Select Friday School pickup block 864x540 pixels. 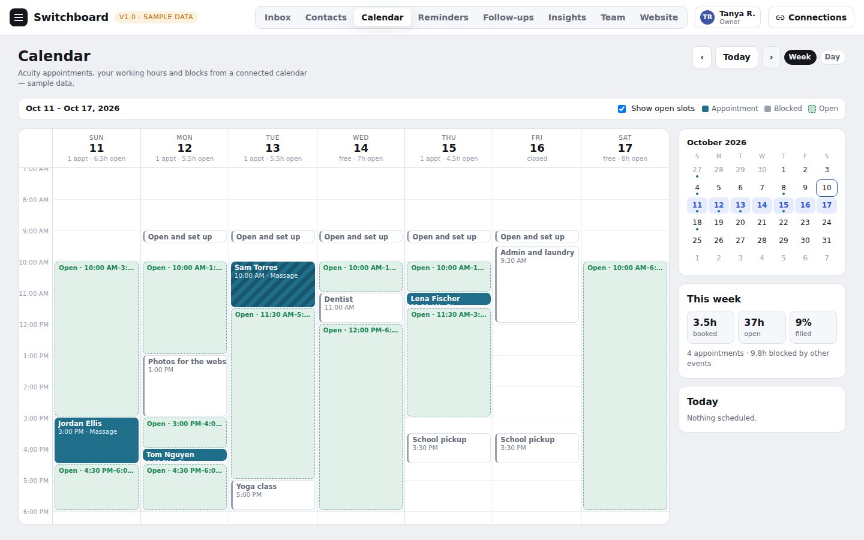point(537,448)
